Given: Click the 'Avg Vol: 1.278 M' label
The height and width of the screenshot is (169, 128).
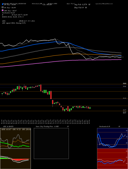Looking at the screenshot, I should click(82, 5).
